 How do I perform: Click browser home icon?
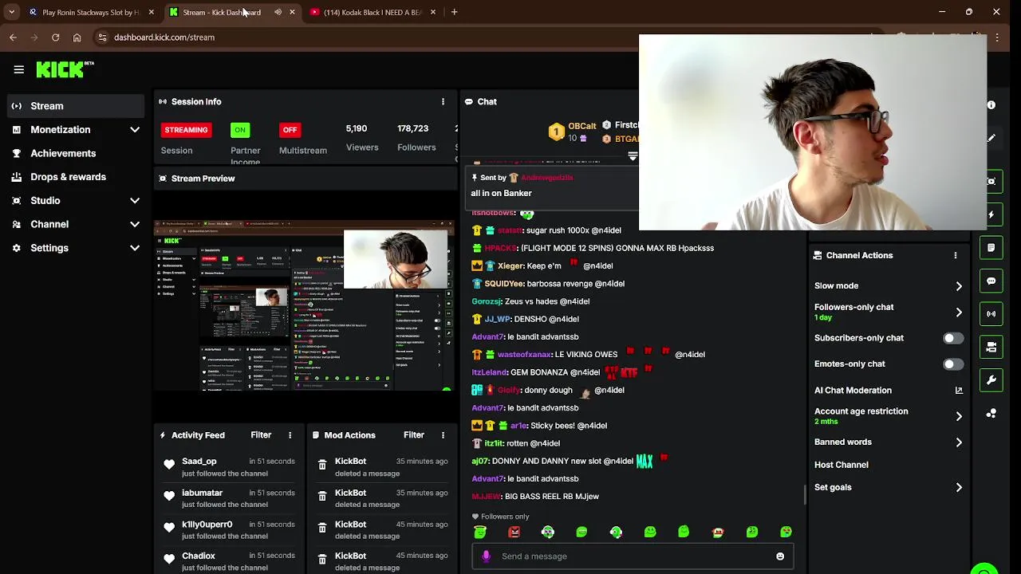click(77, 37)
